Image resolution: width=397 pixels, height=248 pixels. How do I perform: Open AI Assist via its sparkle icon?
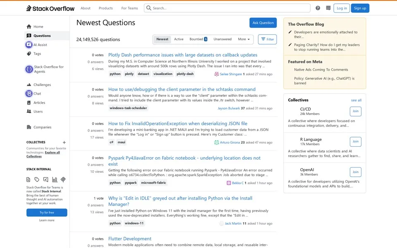click(x=29, y=45)
